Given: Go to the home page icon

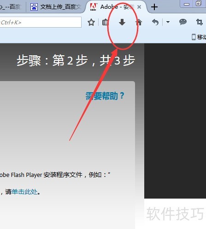Looking at the screenshot, I should point(139,22).
